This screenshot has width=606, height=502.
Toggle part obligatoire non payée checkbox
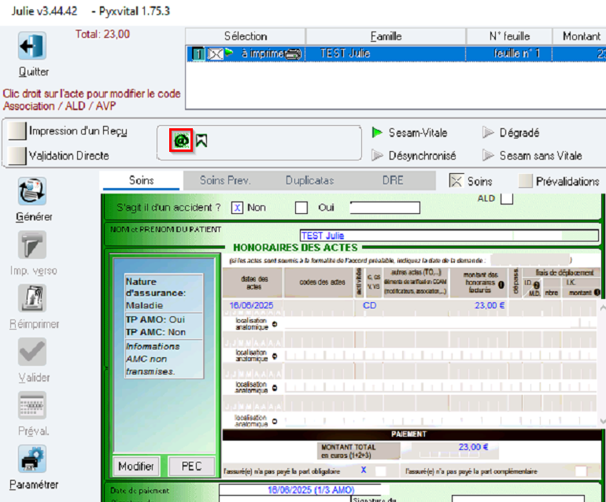coord(381,471)
